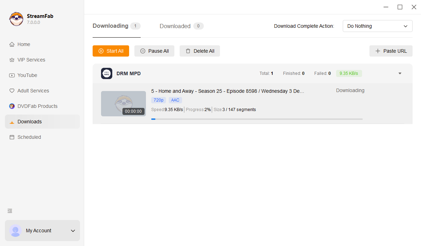Click the DRM MPD group icon
The width and height of the screenshot is (421, 246).
(x=107, y=73)
